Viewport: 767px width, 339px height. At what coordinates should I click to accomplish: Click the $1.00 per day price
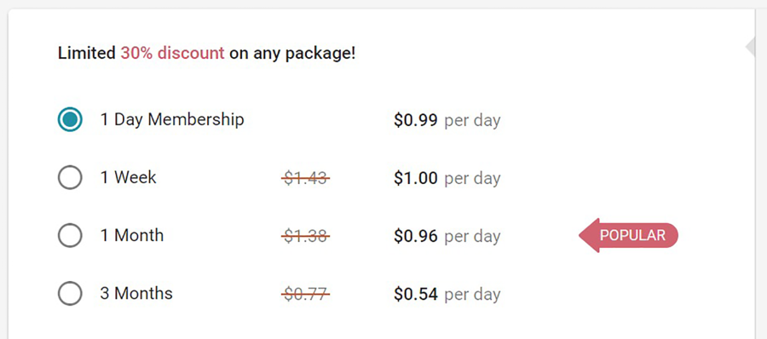[447, 179]
